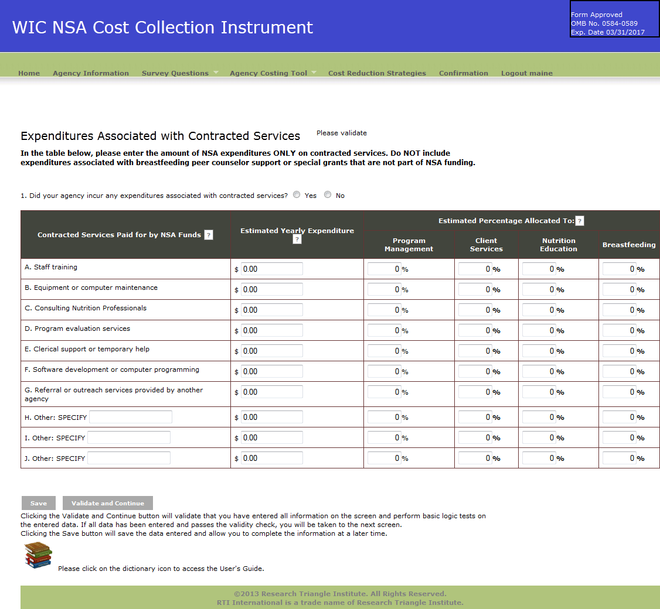
Task: Click help icon beside Estimated Percentage Allocated To
Action: click(x=580, y=221)
